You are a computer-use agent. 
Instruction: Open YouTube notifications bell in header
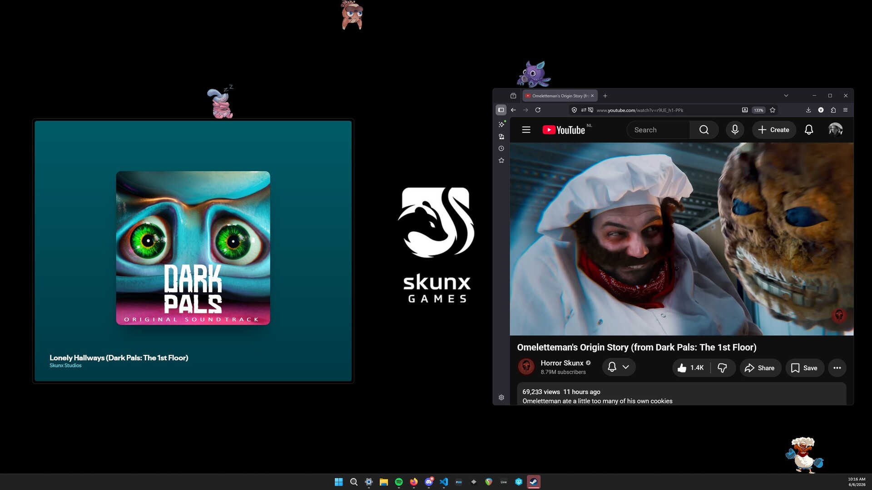[809, 130]
